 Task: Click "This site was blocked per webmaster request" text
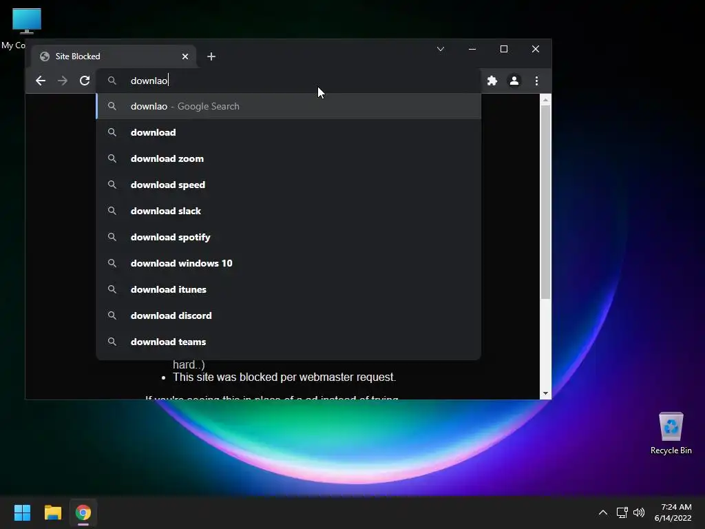click(x=284, y=377)
